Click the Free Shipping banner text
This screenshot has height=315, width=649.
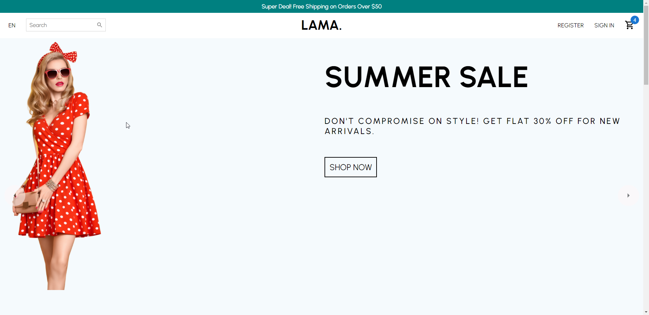[x=321, y=6]
